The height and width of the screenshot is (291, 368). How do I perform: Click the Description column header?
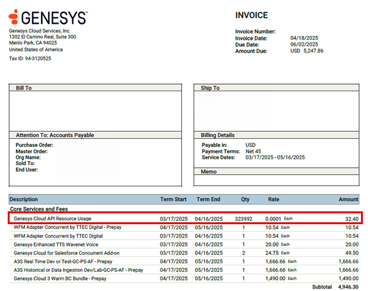[x=24, y=199]
